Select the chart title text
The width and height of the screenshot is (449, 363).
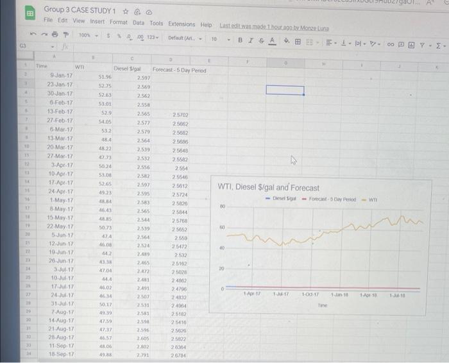point(268,187)
